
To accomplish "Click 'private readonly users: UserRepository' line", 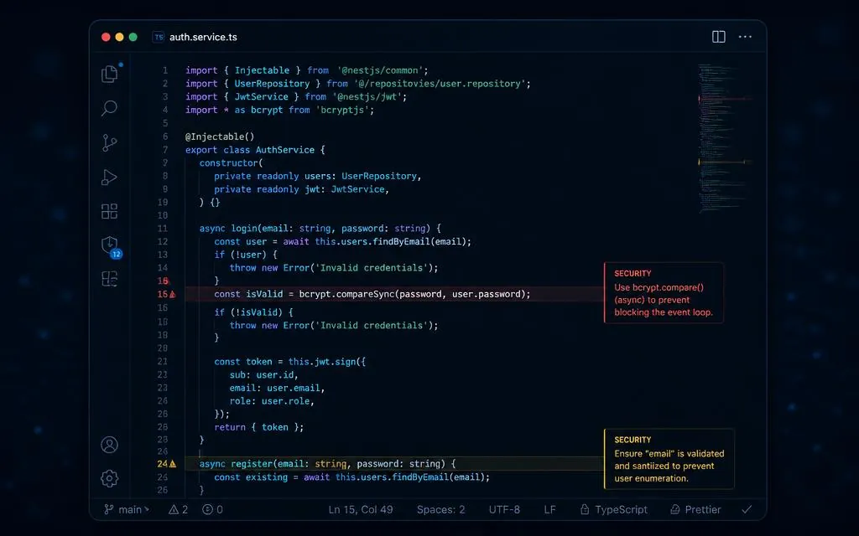I will 318,176.
